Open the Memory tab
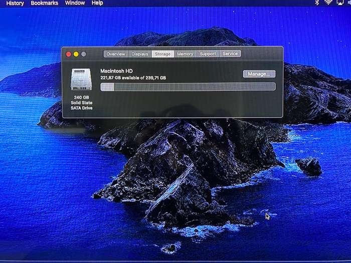The image size is (351, 263). 185,54
